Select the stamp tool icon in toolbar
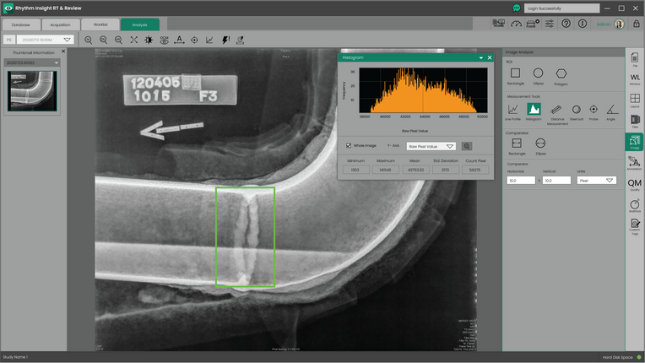The height and width of the screenshot is (363, 645). 241,40
